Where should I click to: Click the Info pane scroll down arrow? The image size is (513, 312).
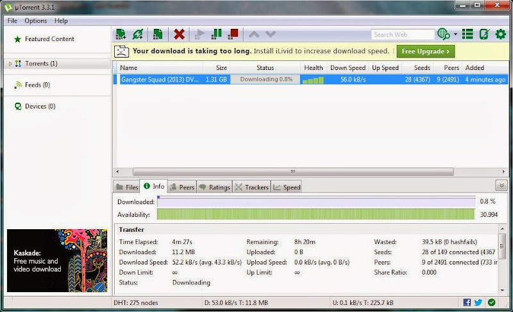[x=503, y=290]
